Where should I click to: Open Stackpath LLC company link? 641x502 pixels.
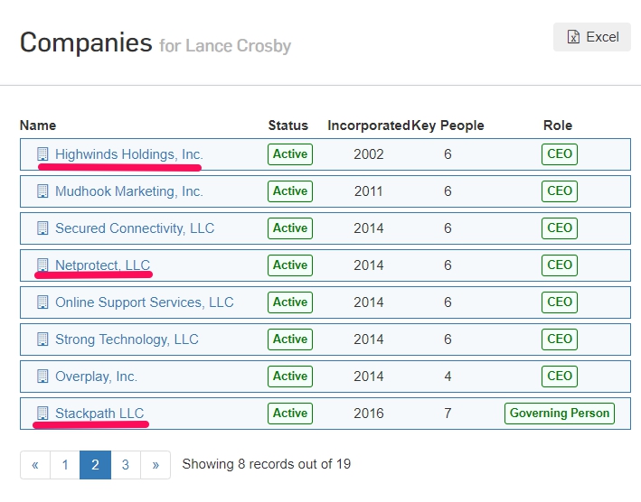point(99,414)
